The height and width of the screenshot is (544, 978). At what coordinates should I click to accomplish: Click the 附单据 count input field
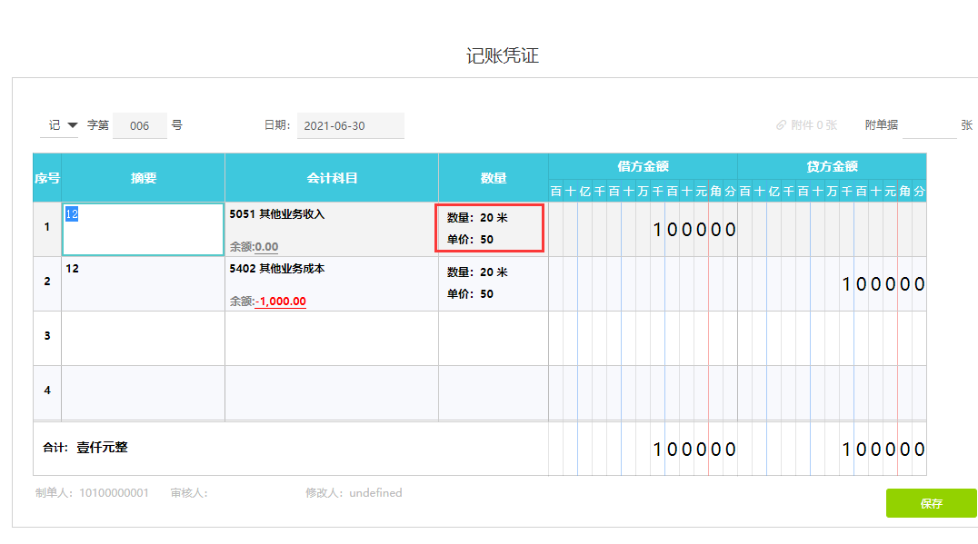[928, 125]
